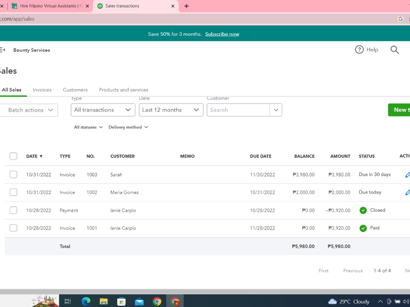Open the All transactions type dropdown
410x307 pixels.
click(103, 110)
